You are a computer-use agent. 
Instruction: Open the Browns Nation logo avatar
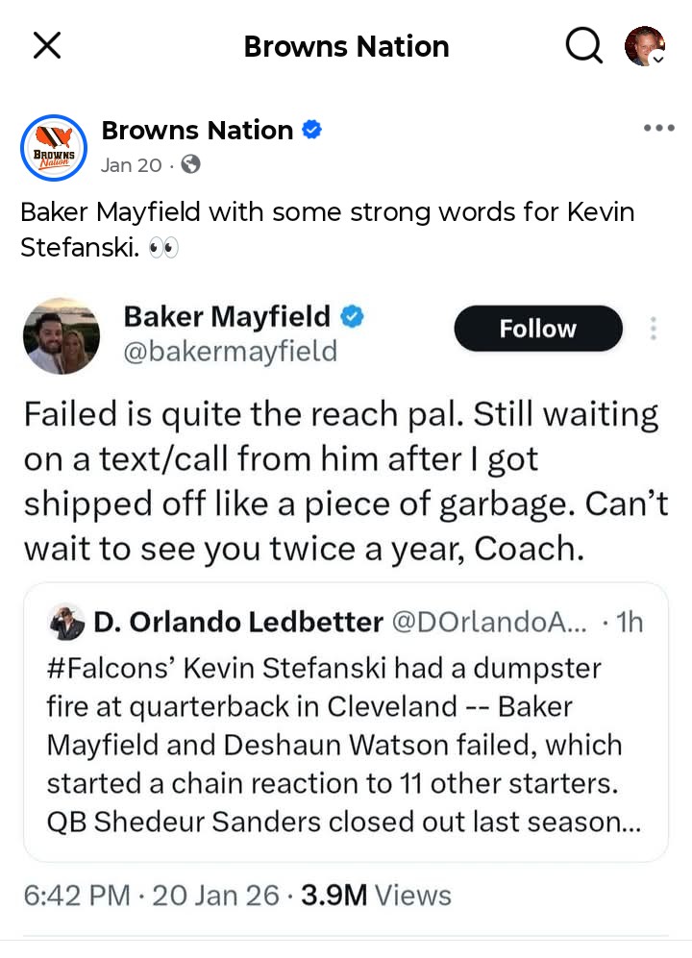[x=54, y=148]
